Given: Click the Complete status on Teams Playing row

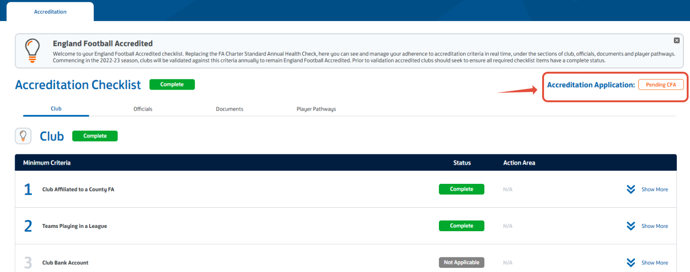Looking at the screenshot, I should (461, 226).
